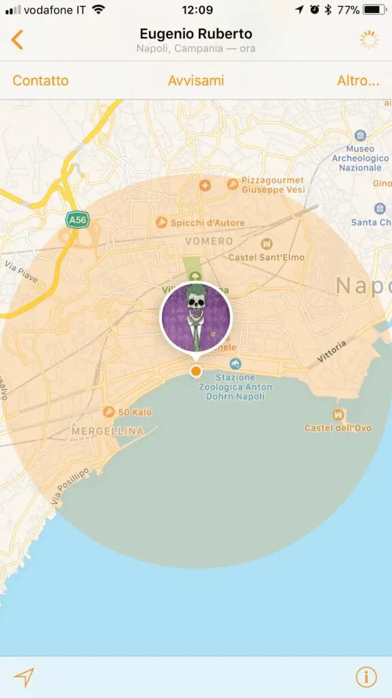Tap the orange back arrow
The height and width of the screenshot is (698, 392).
(17, 40)
